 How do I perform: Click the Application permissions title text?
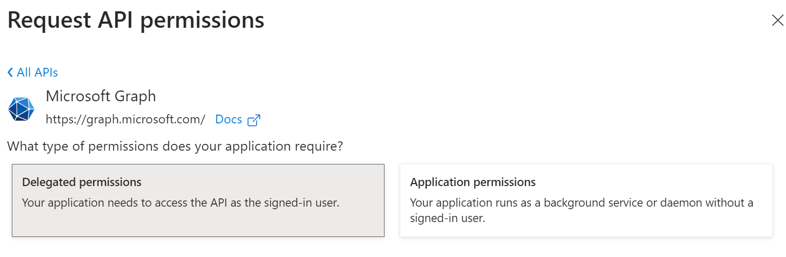[473, 182]
